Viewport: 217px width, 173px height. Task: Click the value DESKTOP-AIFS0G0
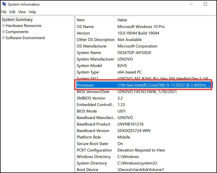point(134,53)
